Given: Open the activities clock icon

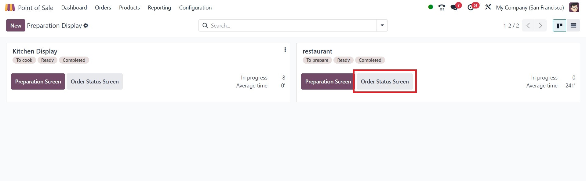Looking at the screenshot, I should point(471,7).
